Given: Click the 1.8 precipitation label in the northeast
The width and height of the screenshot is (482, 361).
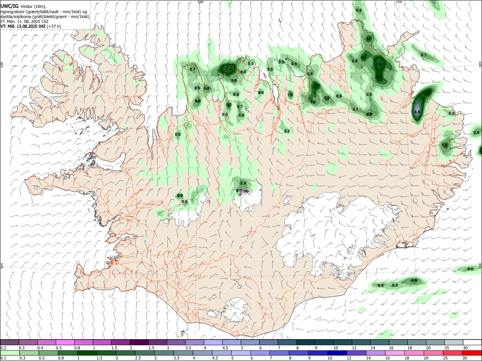Looking at the screenshot, I should pyautogui.click(x=379, y=65).
